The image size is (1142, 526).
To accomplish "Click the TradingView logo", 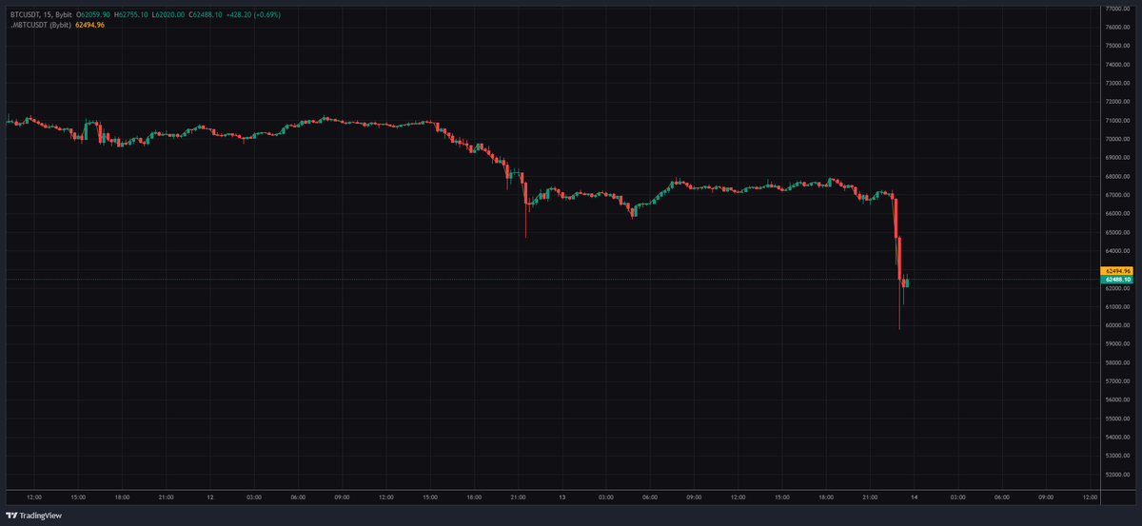I will click(32, 516).
